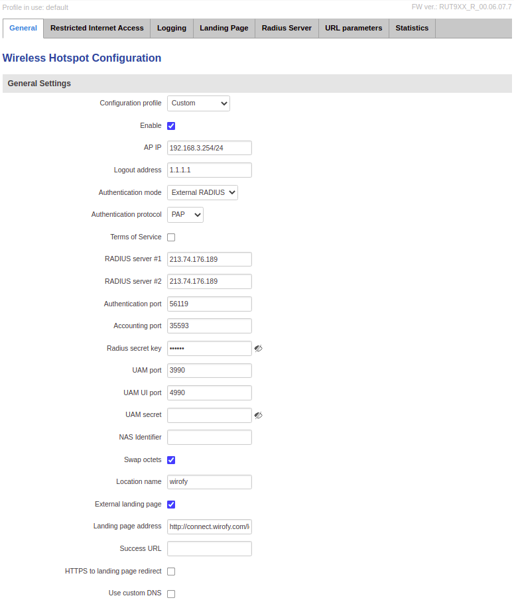514x604 pixels.
Task: Open the Configuration profile dropdown
Action: (198, 103)
